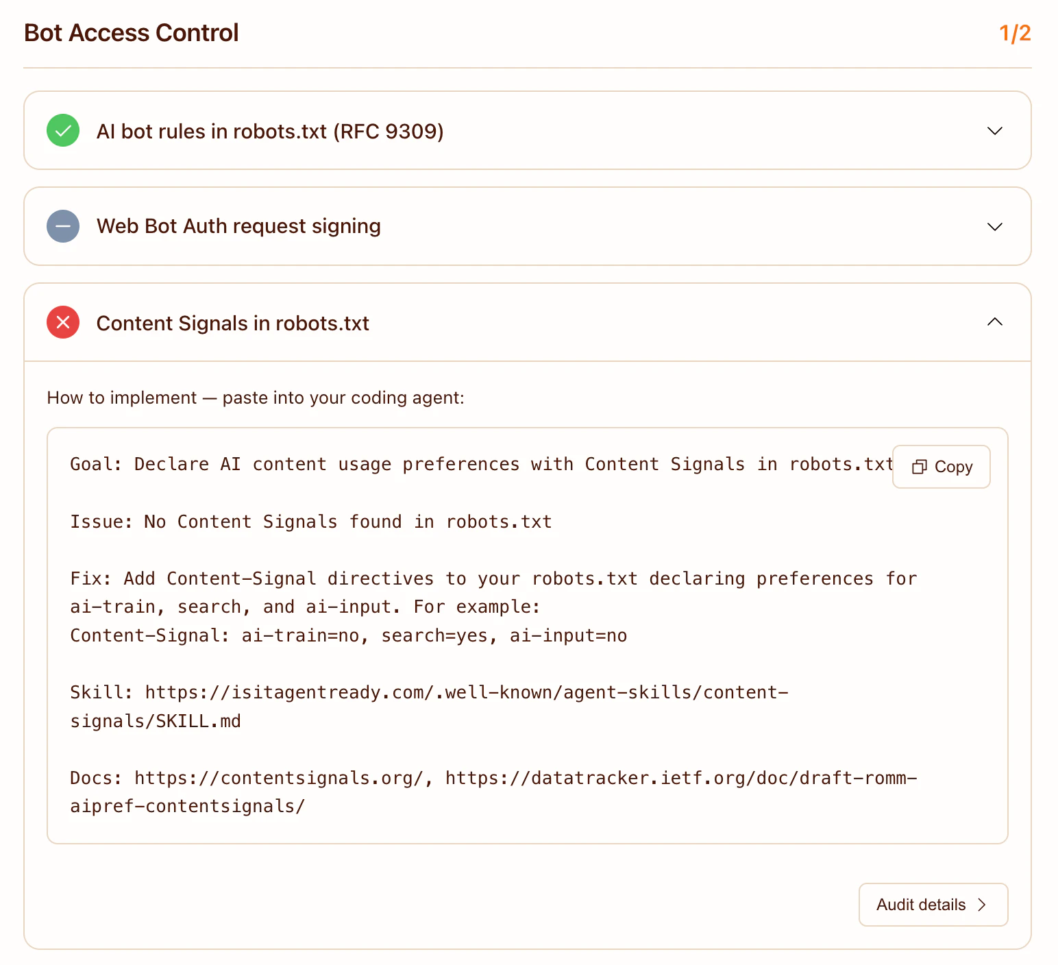
Task: Click the green checkmark on AI bot rules
Action: pos(62,131)
